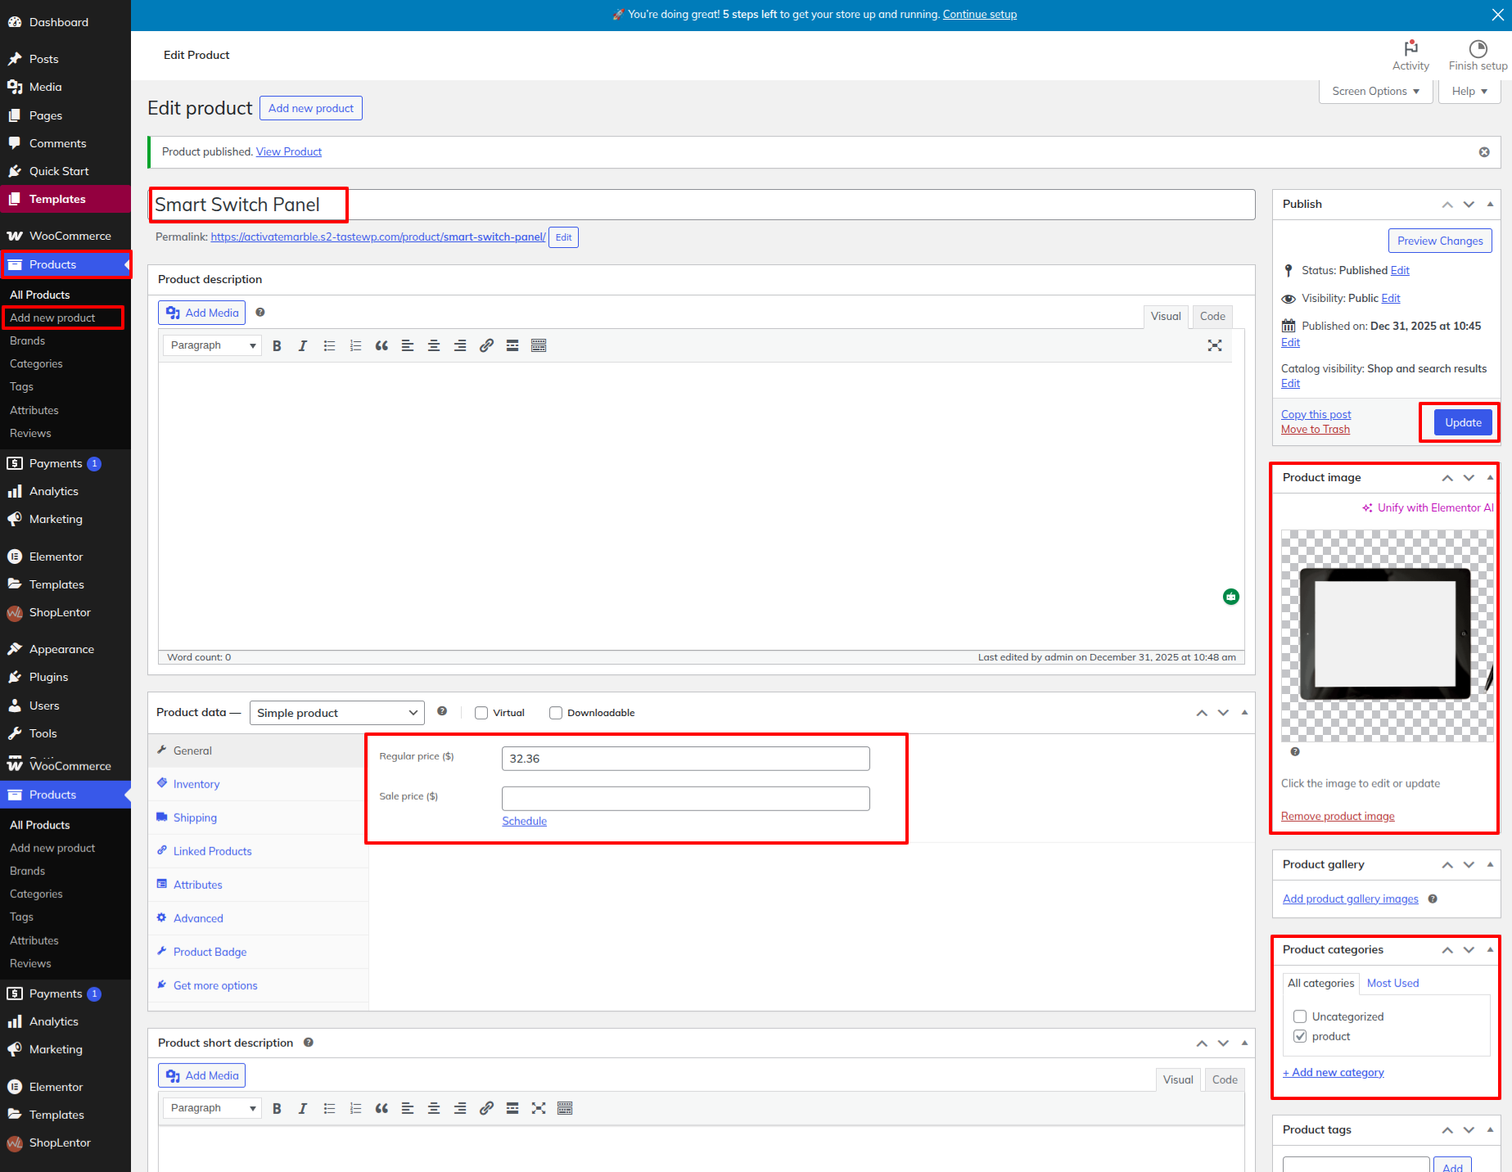
Task: Select the Most Used categories tab
Action: [x=1392, y=983]
